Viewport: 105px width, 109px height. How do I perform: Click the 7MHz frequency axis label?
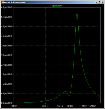click(x=70, y=106)
